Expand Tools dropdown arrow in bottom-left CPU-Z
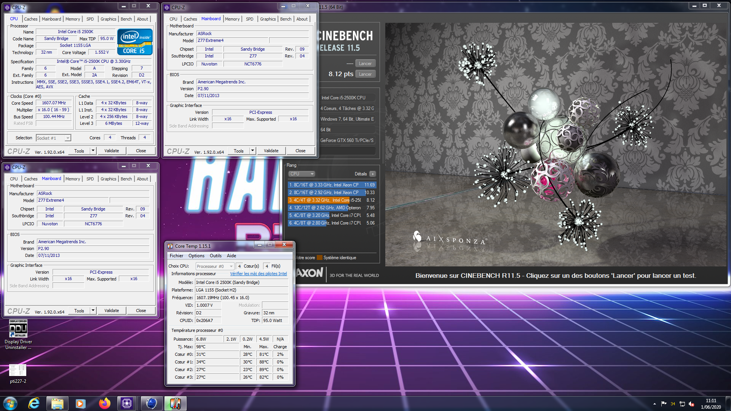 [x=93, y=311]
